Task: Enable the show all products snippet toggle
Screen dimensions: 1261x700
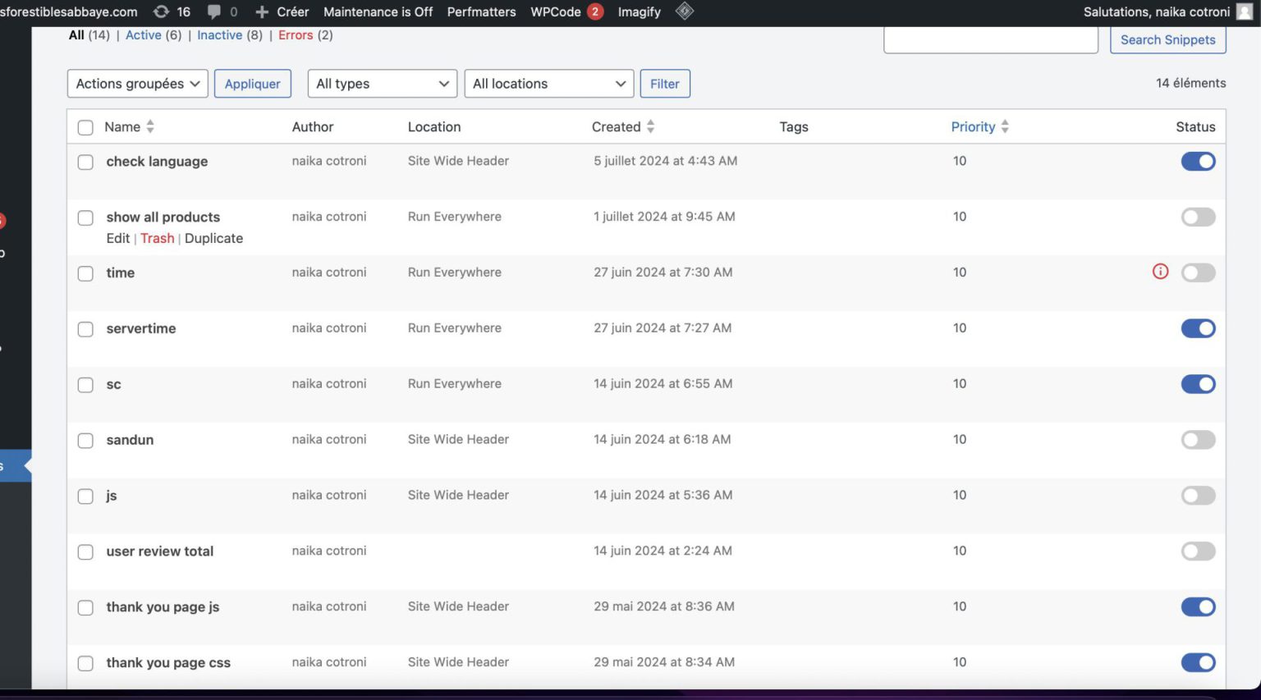Action: [1198, 217]
